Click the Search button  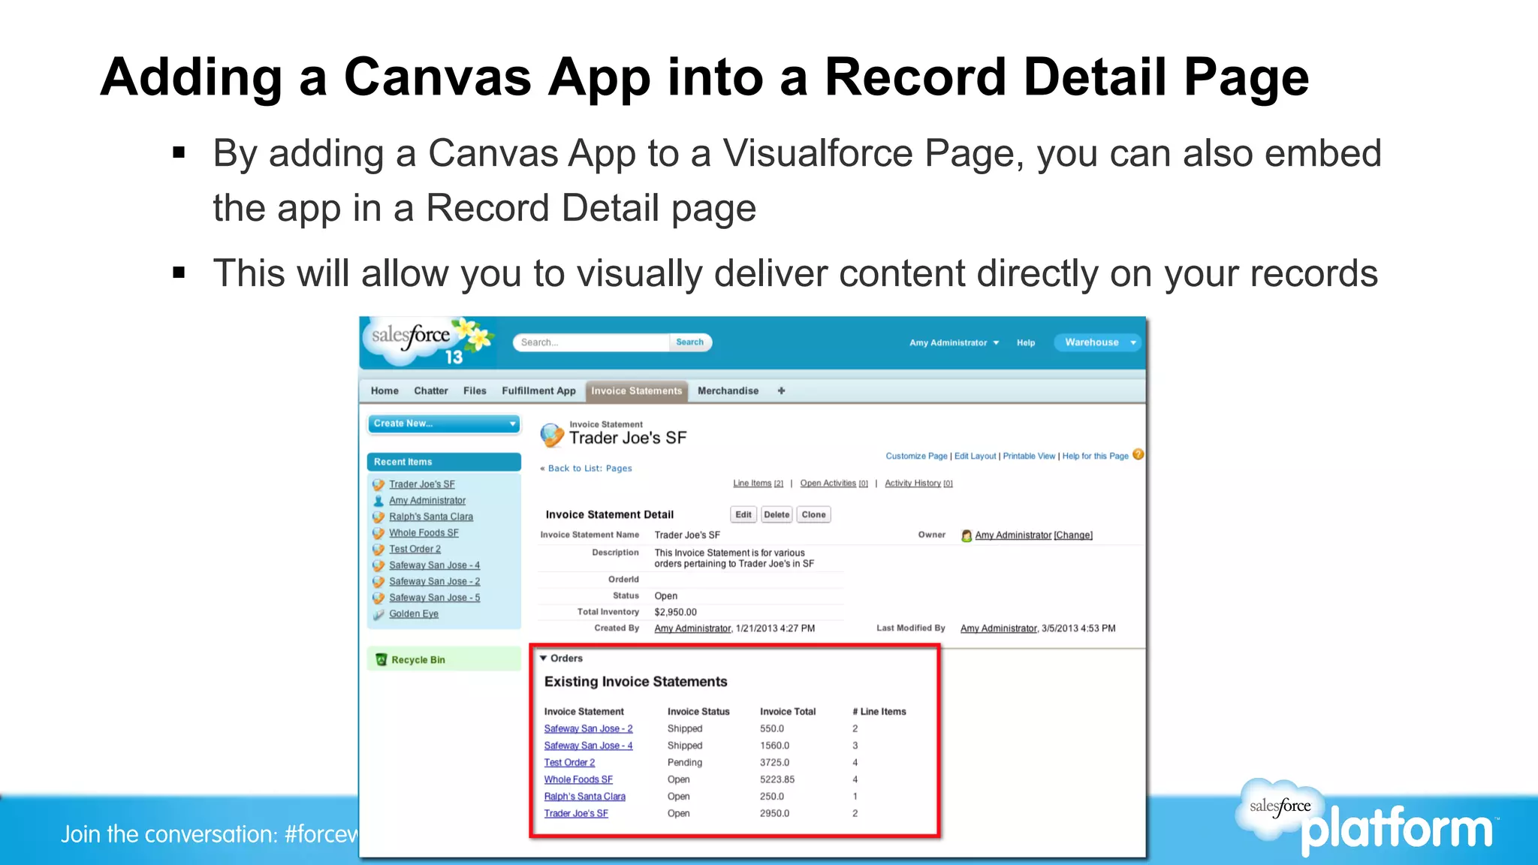click(689, 342)
